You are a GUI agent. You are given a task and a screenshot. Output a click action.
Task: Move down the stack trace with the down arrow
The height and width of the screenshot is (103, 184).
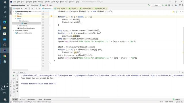[x=17, y=79]
